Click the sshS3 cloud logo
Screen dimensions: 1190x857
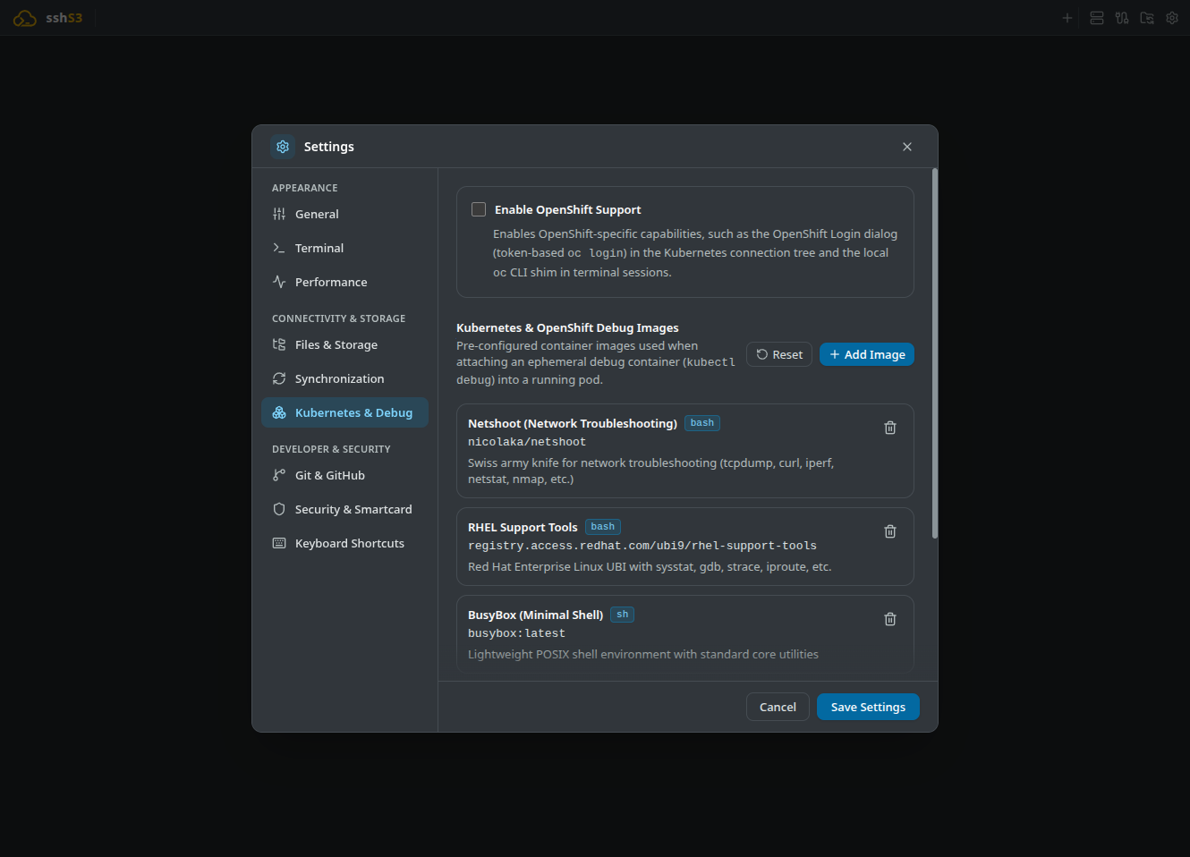click(25, 18)
